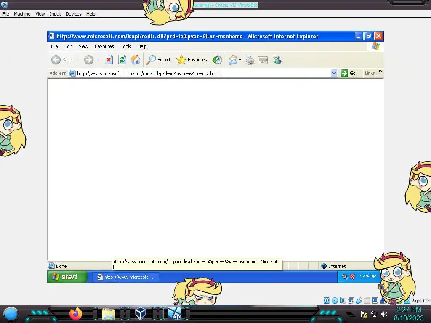This screenshot has height=323, width=431.
Task: Click the host clock showing 2:27 PM
Action: click(x=409, y=310)
